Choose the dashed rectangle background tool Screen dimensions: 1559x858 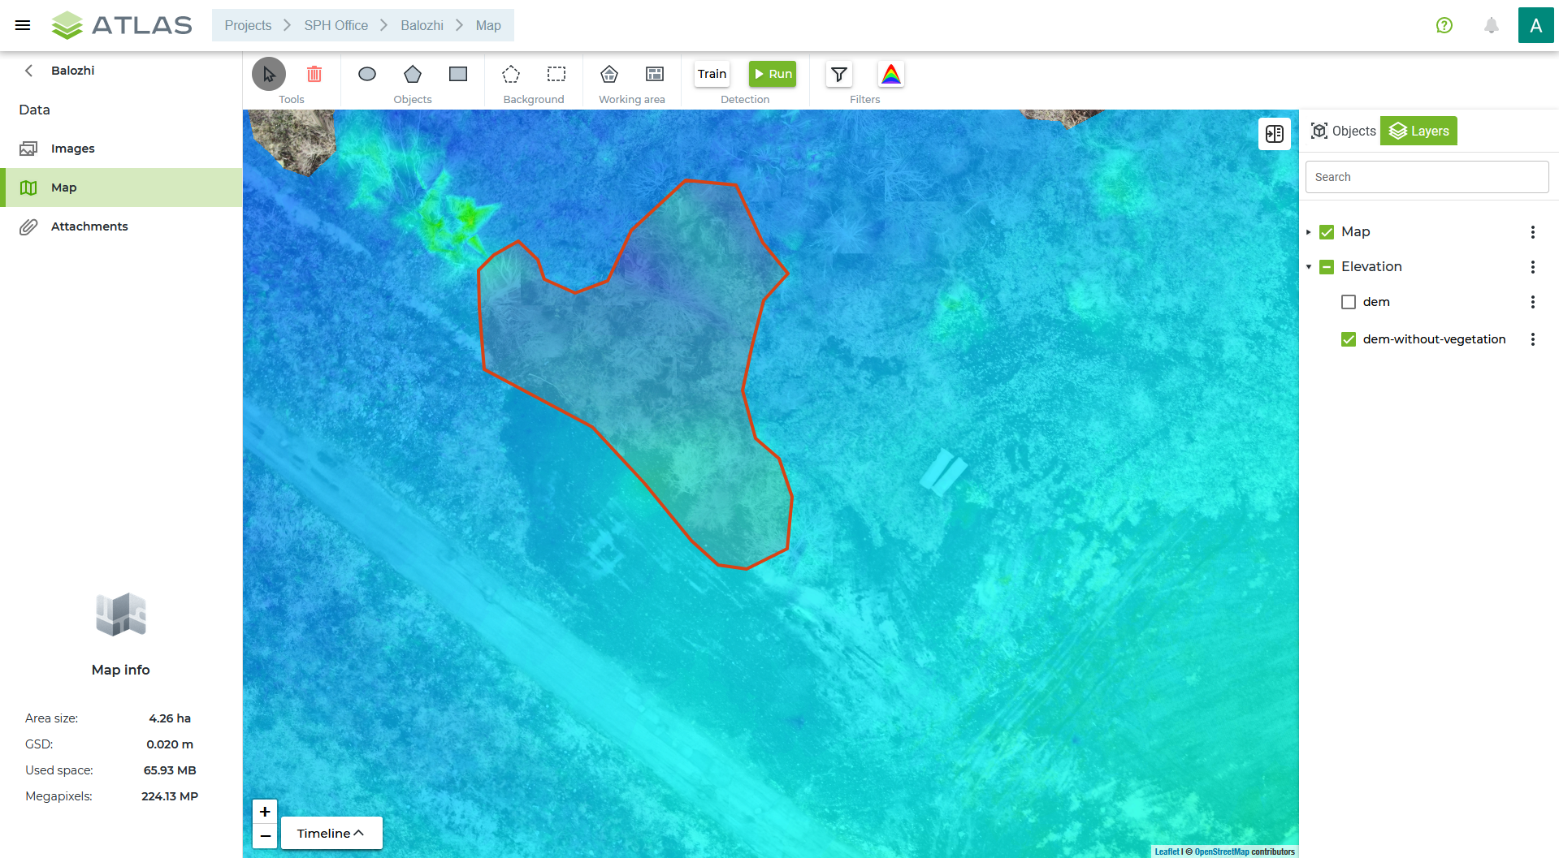(556, 74)
